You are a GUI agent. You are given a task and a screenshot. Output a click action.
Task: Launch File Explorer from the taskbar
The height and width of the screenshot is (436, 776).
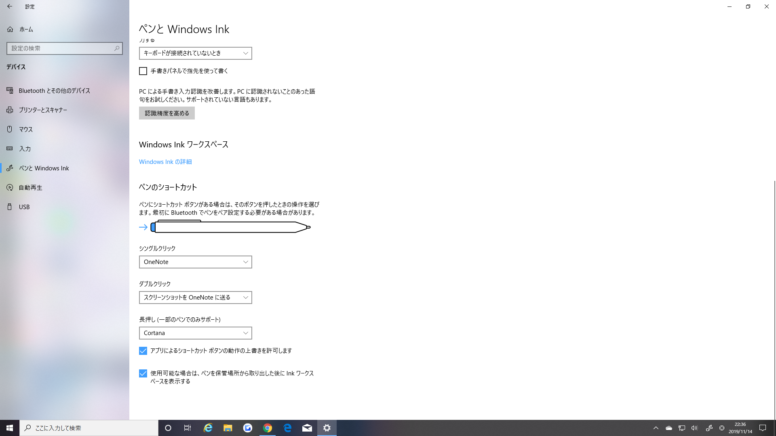click(x=228, y=428)
